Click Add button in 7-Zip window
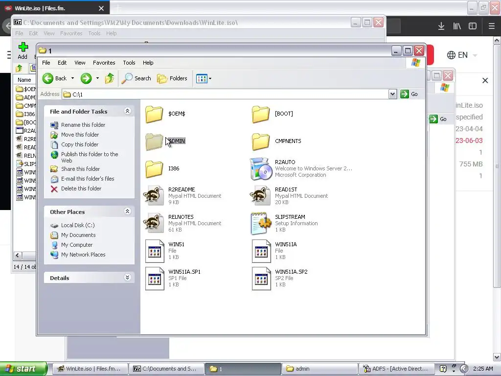 click(x=23, y=51)
